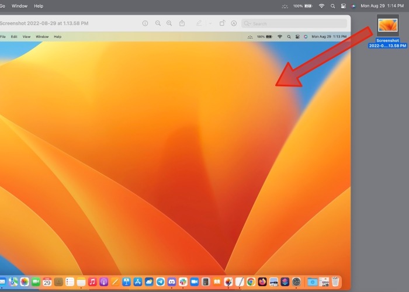The height and width of the screenshot is (292, 409).
Task: Launch Podcasts from the dock
Action: [x=104, y=282]
